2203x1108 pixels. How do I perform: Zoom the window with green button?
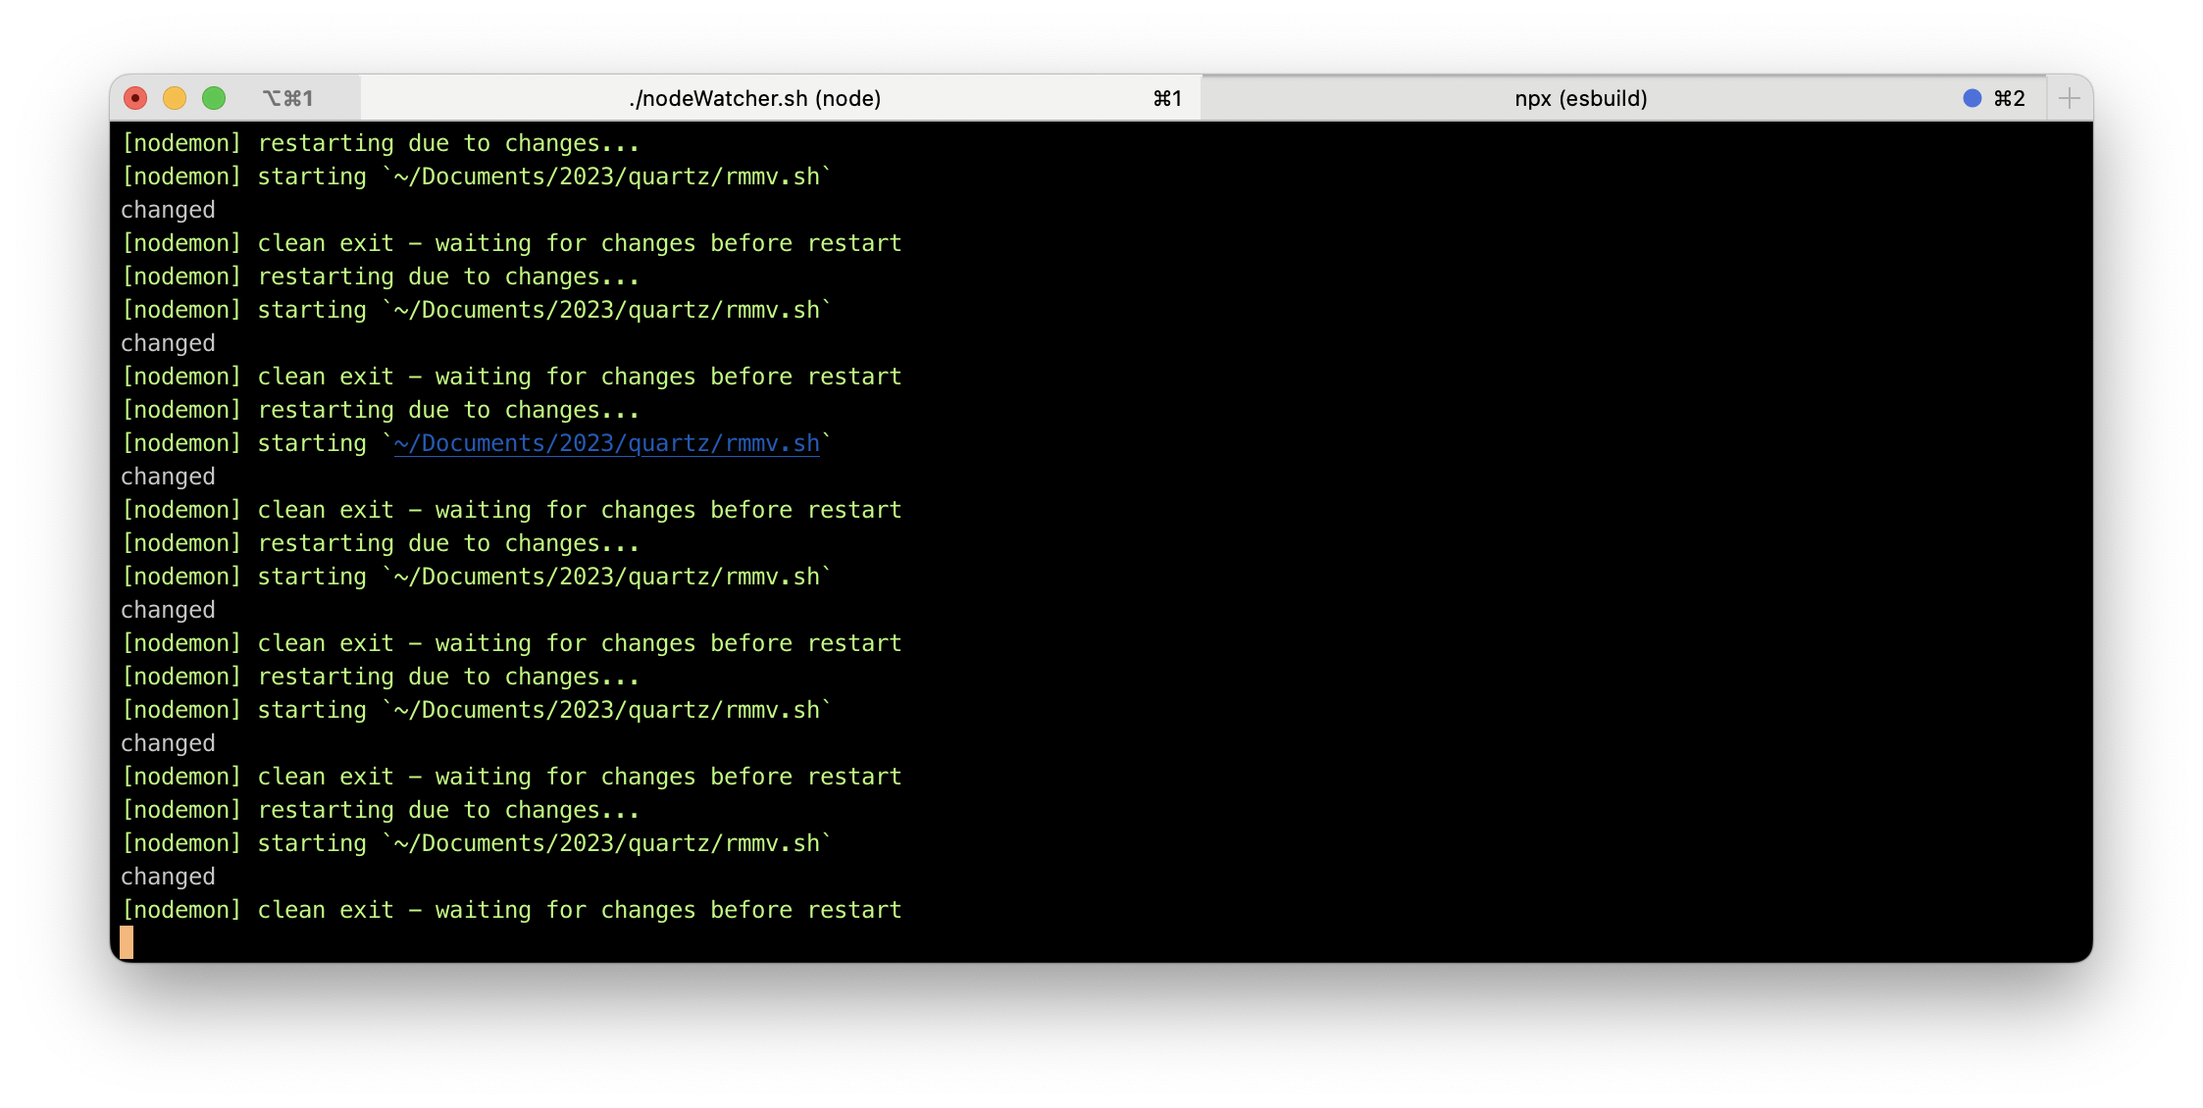pos(214,98)
